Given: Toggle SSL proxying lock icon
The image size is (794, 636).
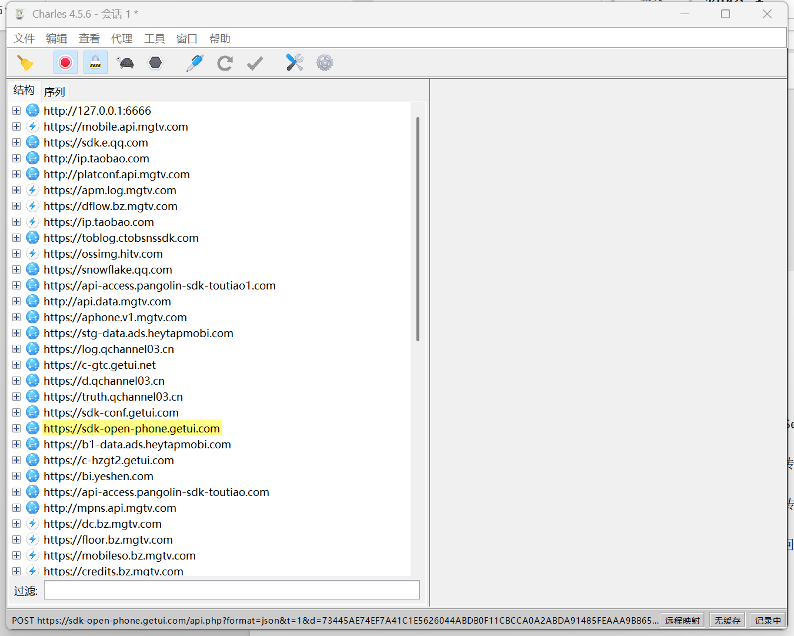Looking at the screenshot, I should tap(95, 62).
